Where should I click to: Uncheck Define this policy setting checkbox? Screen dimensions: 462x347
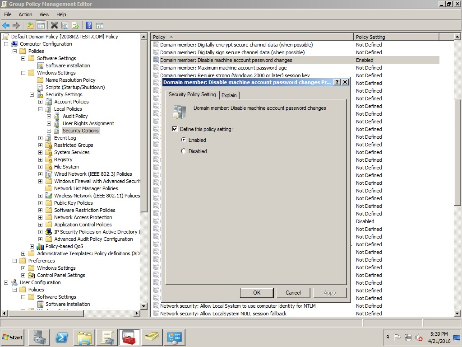(x=175, y=129)
